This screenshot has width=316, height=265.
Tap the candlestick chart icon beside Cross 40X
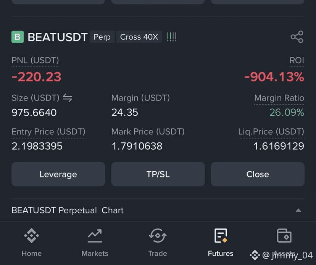(171, 37)
